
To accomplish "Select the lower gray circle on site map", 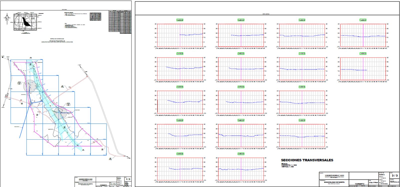I will pos(61,113).
